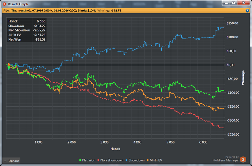Open the blue help icon in filter bar
Screen dimensions: 252x166
click(x=247, y=10)
